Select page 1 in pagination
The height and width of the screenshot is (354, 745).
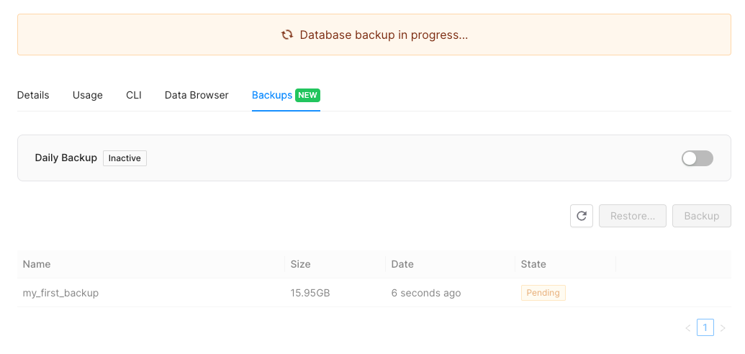705,327
